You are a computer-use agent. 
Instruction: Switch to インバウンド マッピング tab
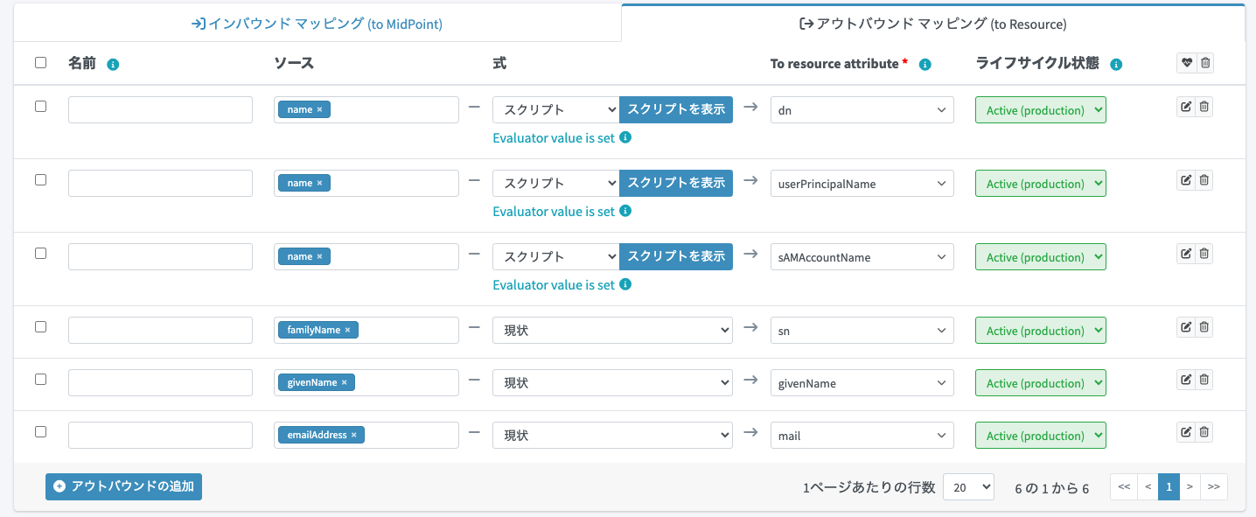(x=317, y=24)
